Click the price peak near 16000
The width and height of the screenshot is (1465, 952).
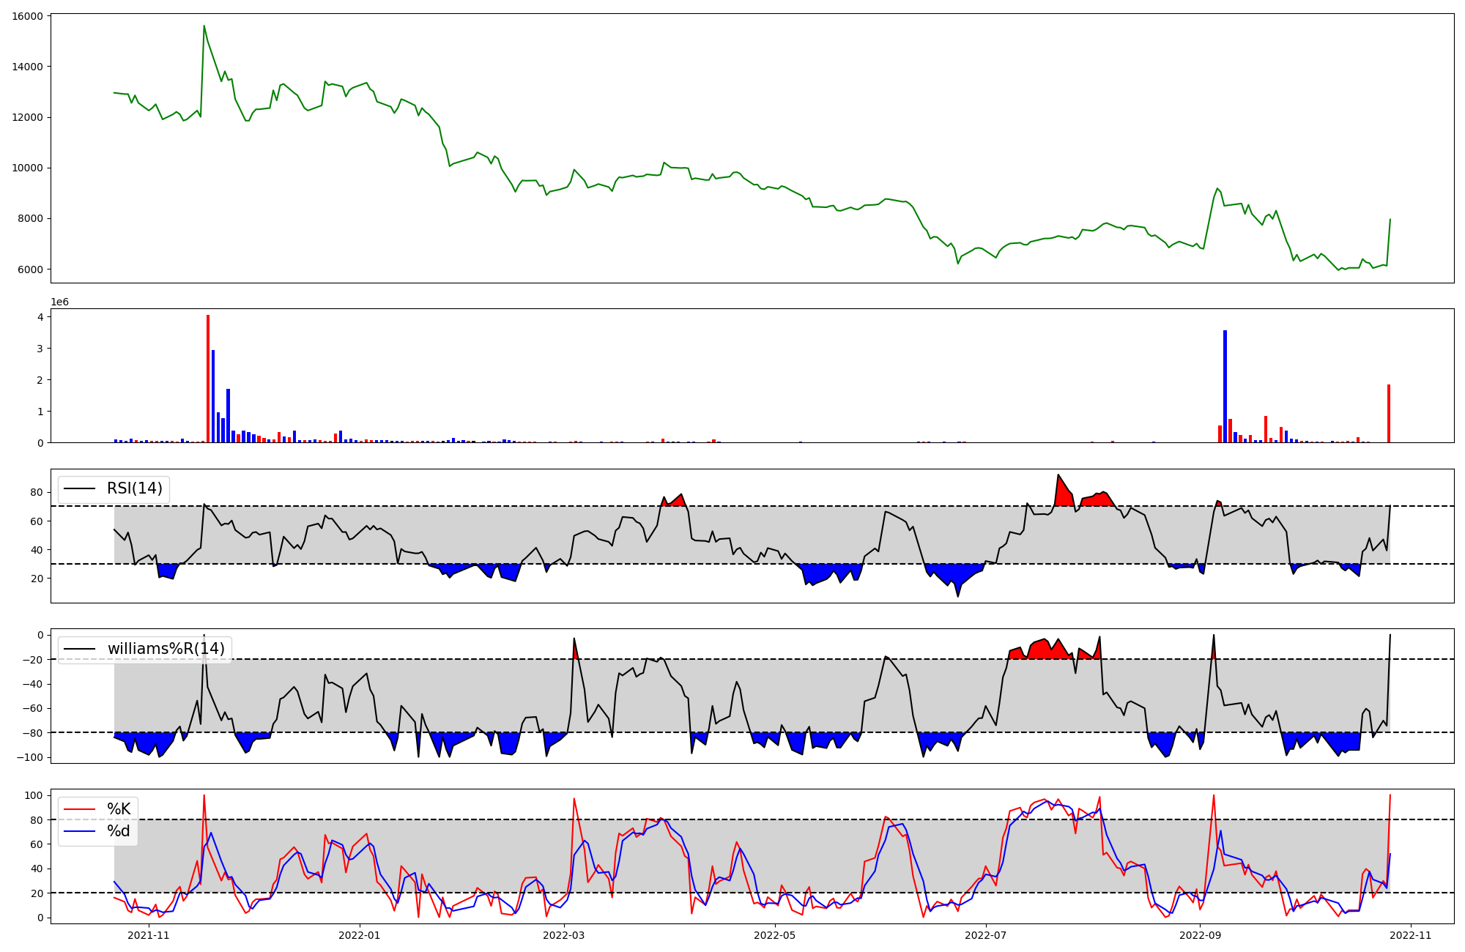coord(204,27)
